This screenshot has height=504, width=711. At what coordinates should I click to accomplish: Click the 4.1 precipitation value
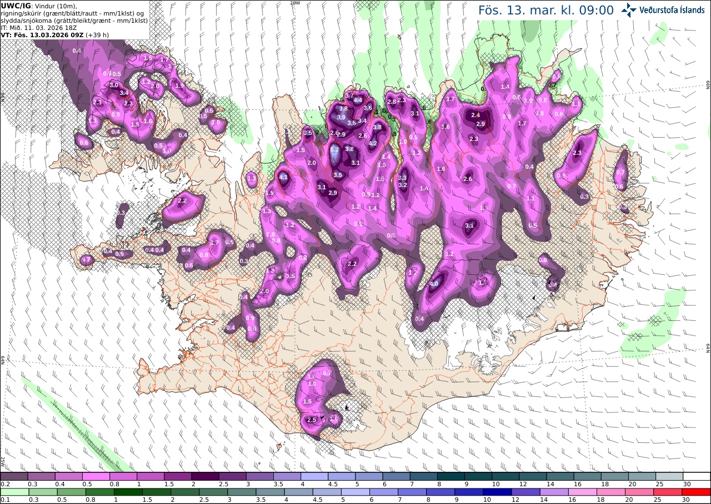(283, 178)
